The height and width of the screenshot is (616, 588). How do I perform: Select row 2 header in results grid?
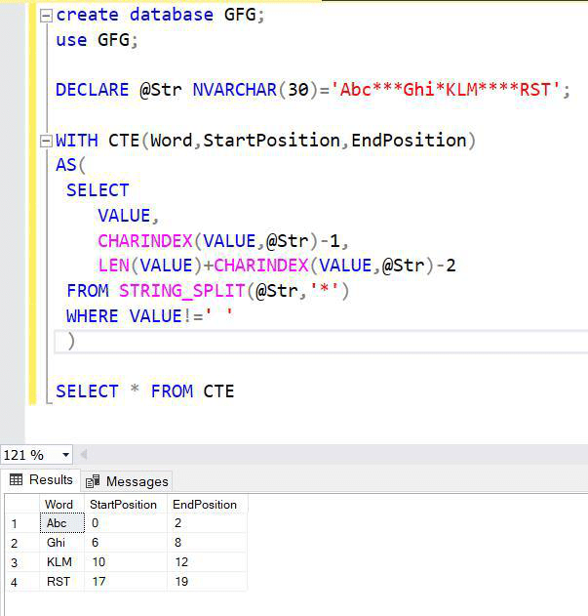22,543
